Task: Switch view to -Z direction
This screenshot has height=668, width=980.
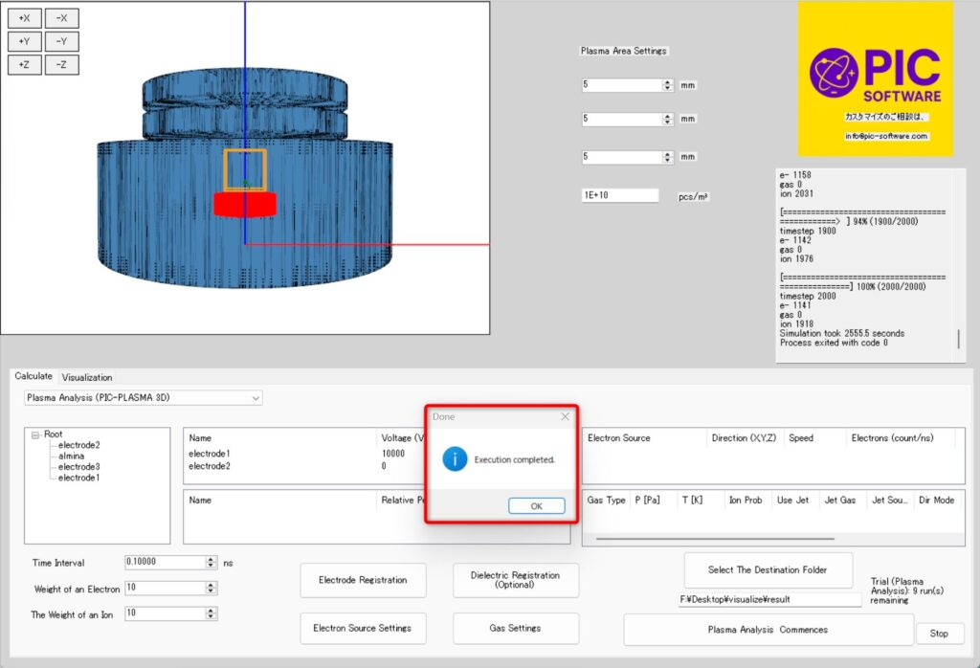Action: coord(61,65)
